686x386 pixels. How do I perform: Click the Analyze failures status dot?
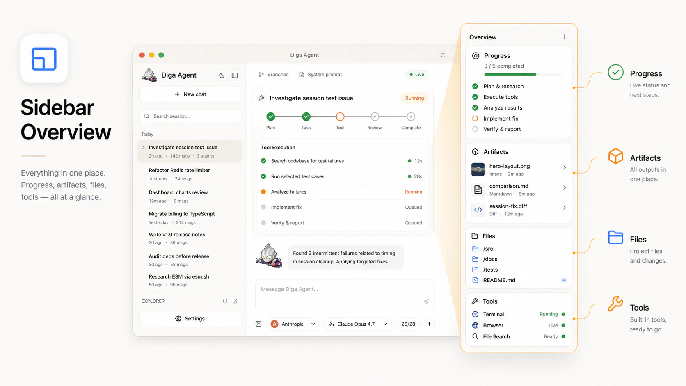coord(263,192)
